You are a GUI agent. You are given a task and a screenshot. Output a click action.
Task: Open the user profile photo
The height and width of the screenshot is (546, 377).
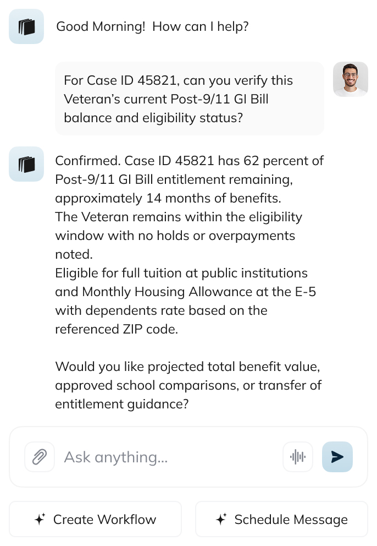(351, 79)
